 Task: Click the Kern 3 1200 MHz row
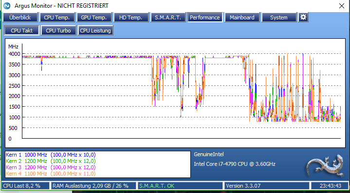click(51, 167)
